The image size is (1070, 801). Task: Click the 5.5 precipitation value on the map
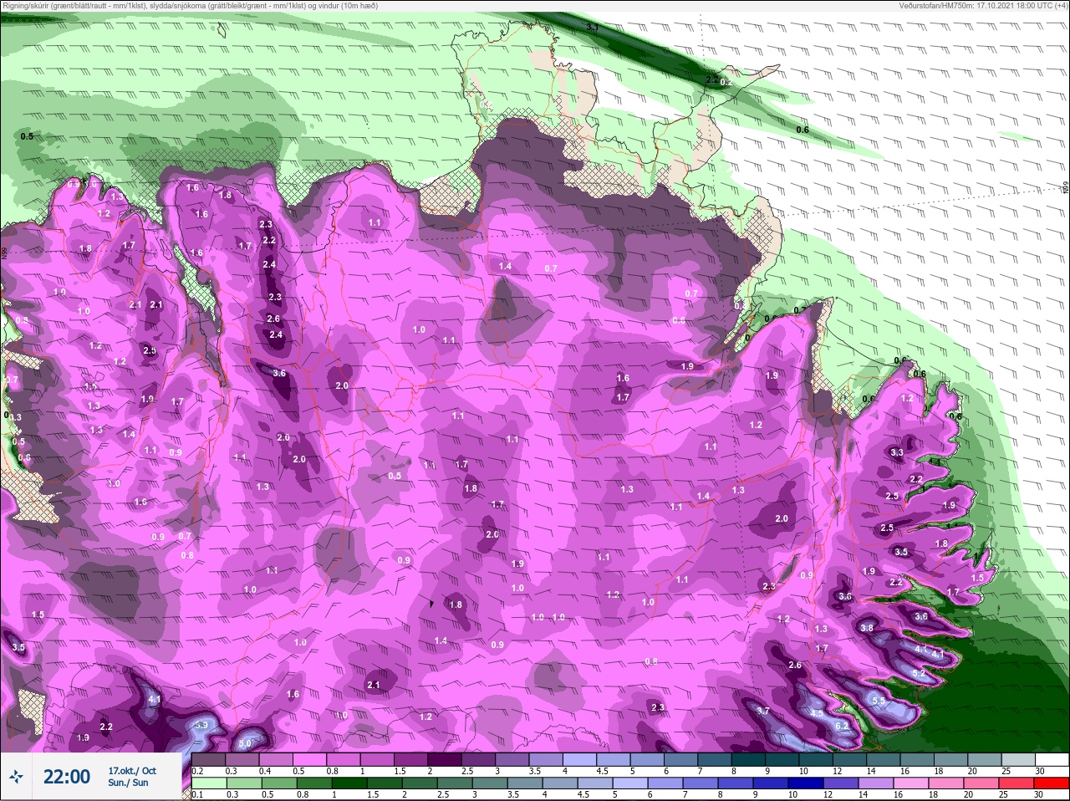point(878,701)
